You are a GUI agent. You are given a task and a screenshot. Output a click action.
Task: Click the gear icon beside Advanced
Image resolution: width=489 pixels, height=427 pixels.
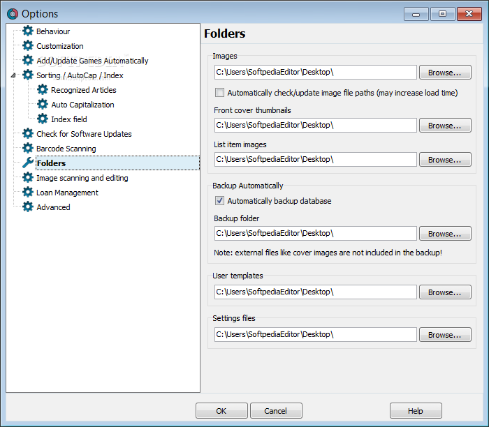pyautogui.click(x=28, y=207)
